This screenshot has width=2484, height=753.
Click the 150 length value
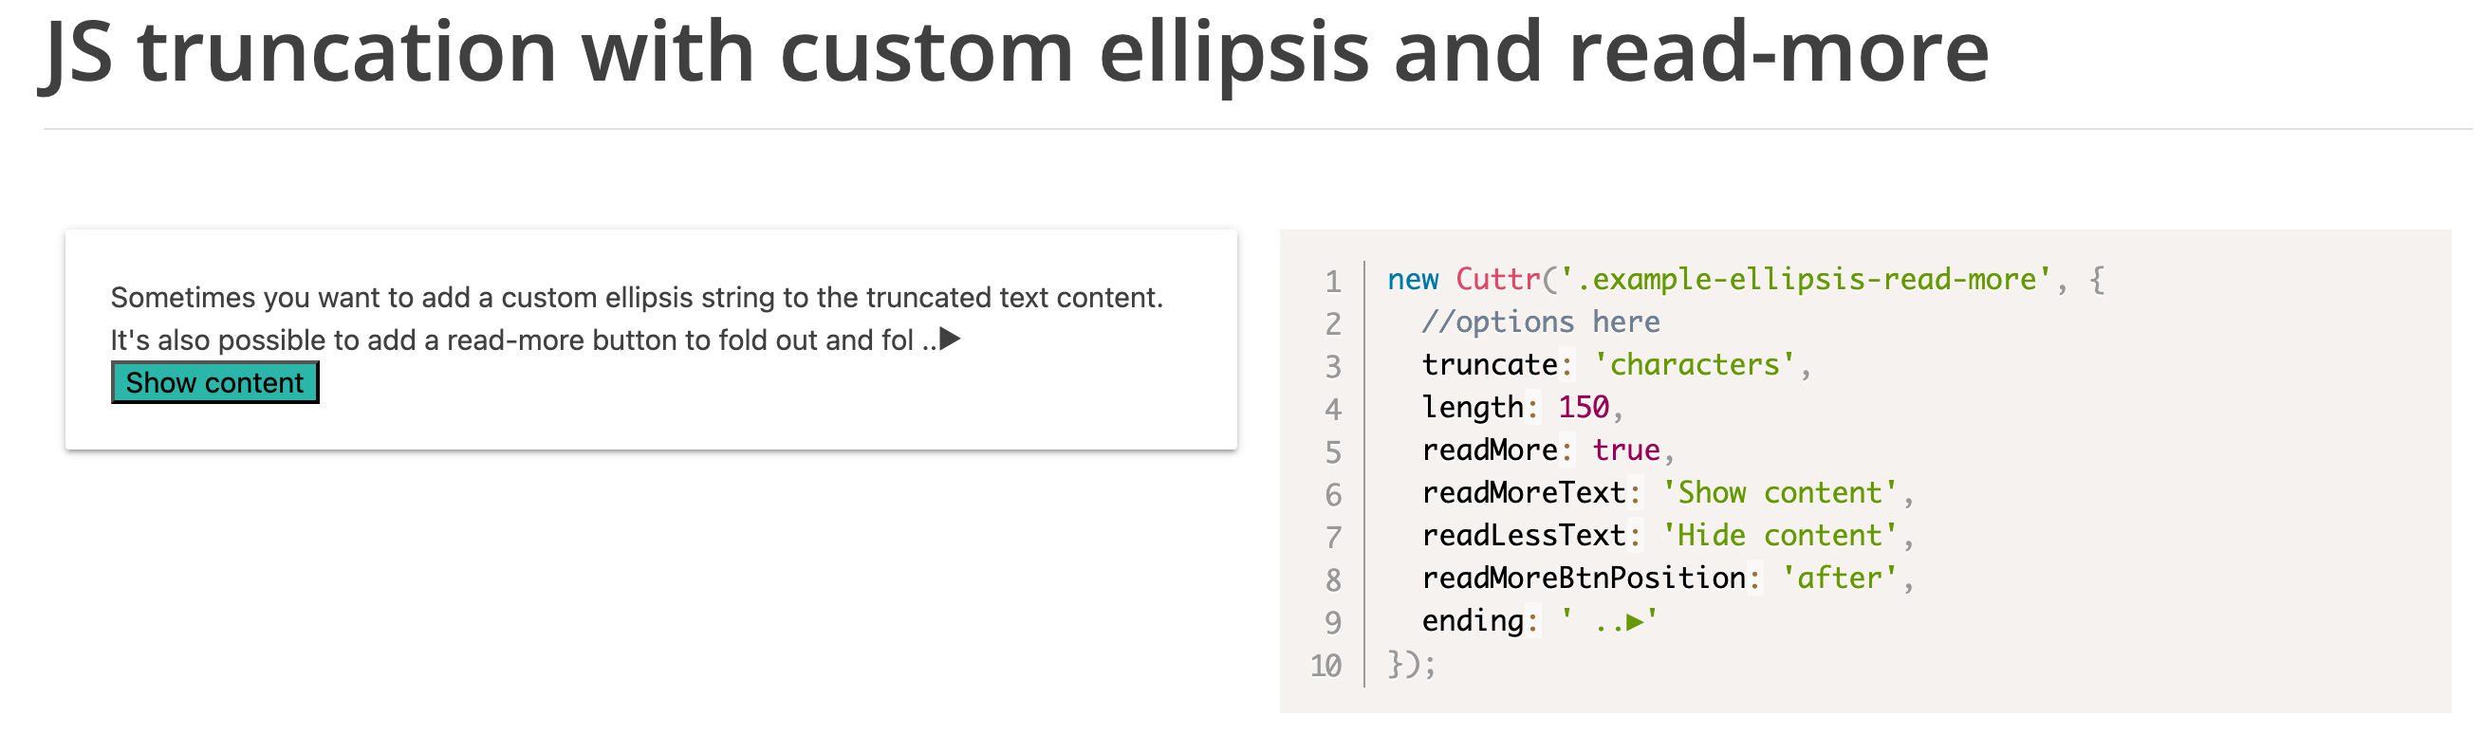point(1584,407)
